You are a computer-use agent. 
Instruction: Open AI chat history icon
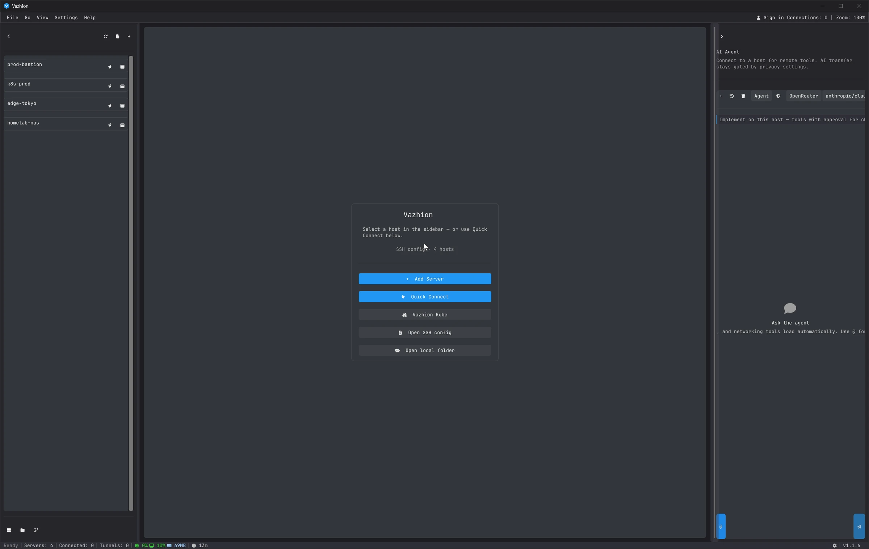[x=732, y=96]
